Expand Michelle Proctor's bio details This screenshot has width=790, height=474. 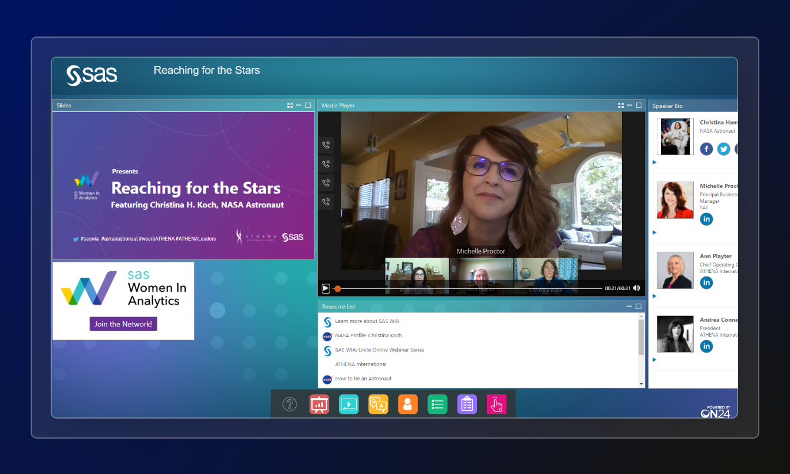tap(654, 232)
